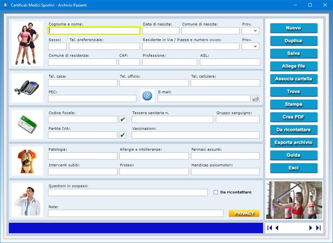Validate Partita IVA with green checkmark
The width and height of the screenshot is (333, 243).
[x=123, y=135]
